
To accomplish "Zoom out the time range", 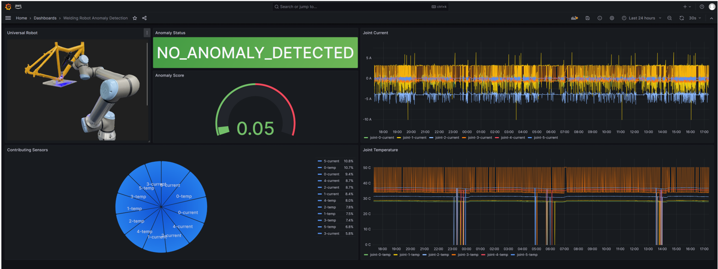I will click(670, 18).
